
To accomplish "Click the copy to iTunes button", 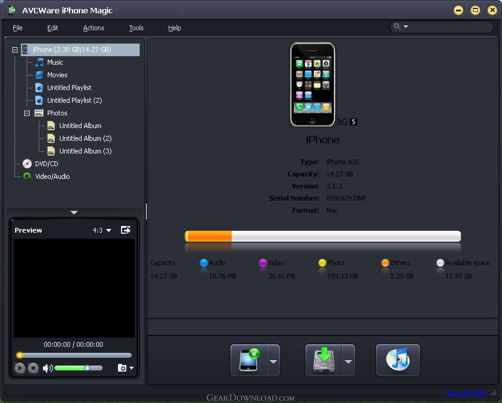I will [398, 361].
